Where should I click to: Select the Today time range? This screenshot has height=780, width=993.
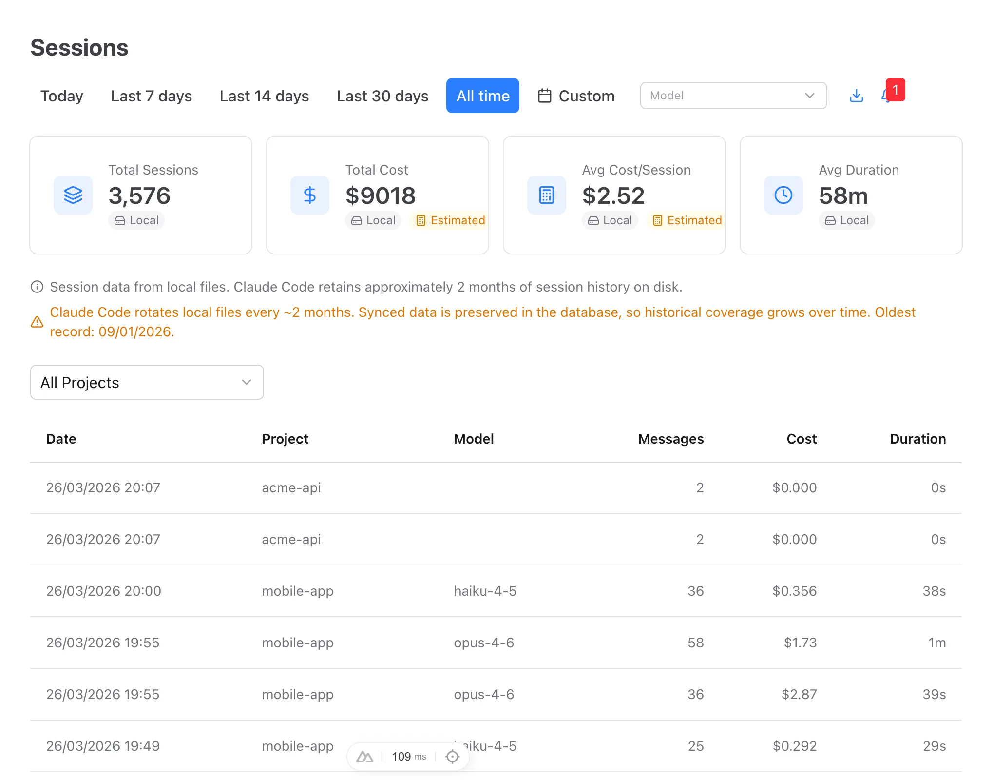pos(62,96)
